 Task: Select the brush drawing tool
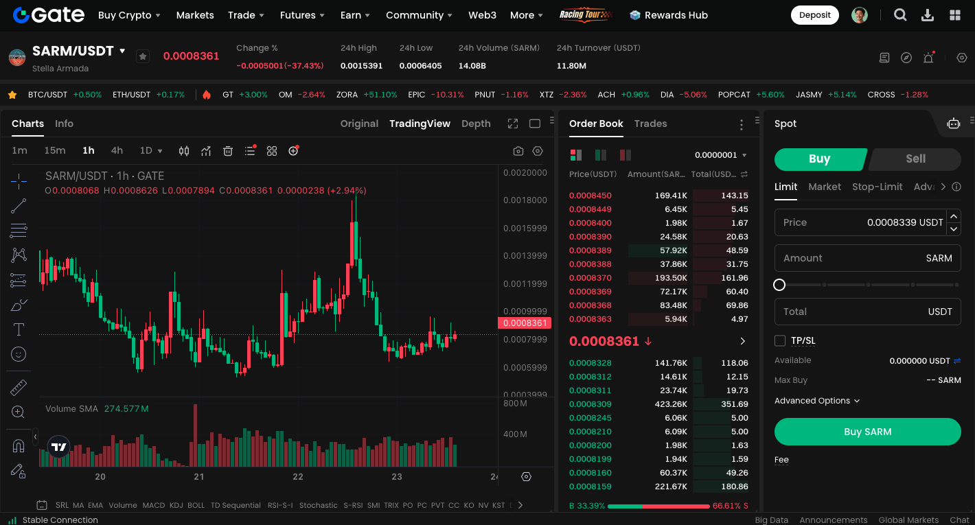coord(19,304)
